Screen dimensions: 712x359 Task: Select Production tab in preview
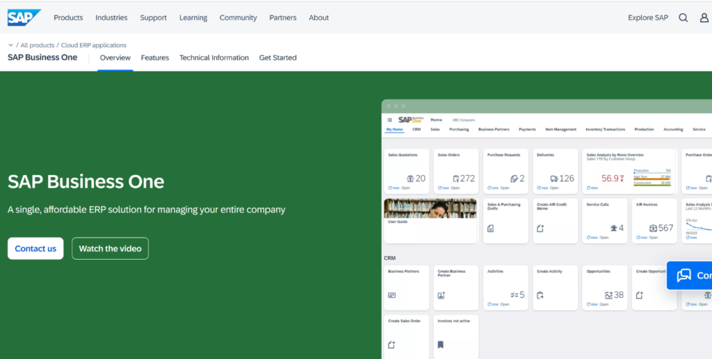644,129
